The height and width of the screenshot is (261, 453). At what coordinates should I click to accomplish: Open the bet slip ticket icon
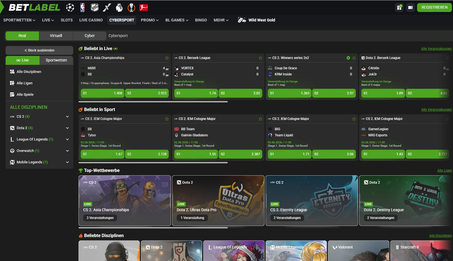pyautogui.click(x=410, y=8)
